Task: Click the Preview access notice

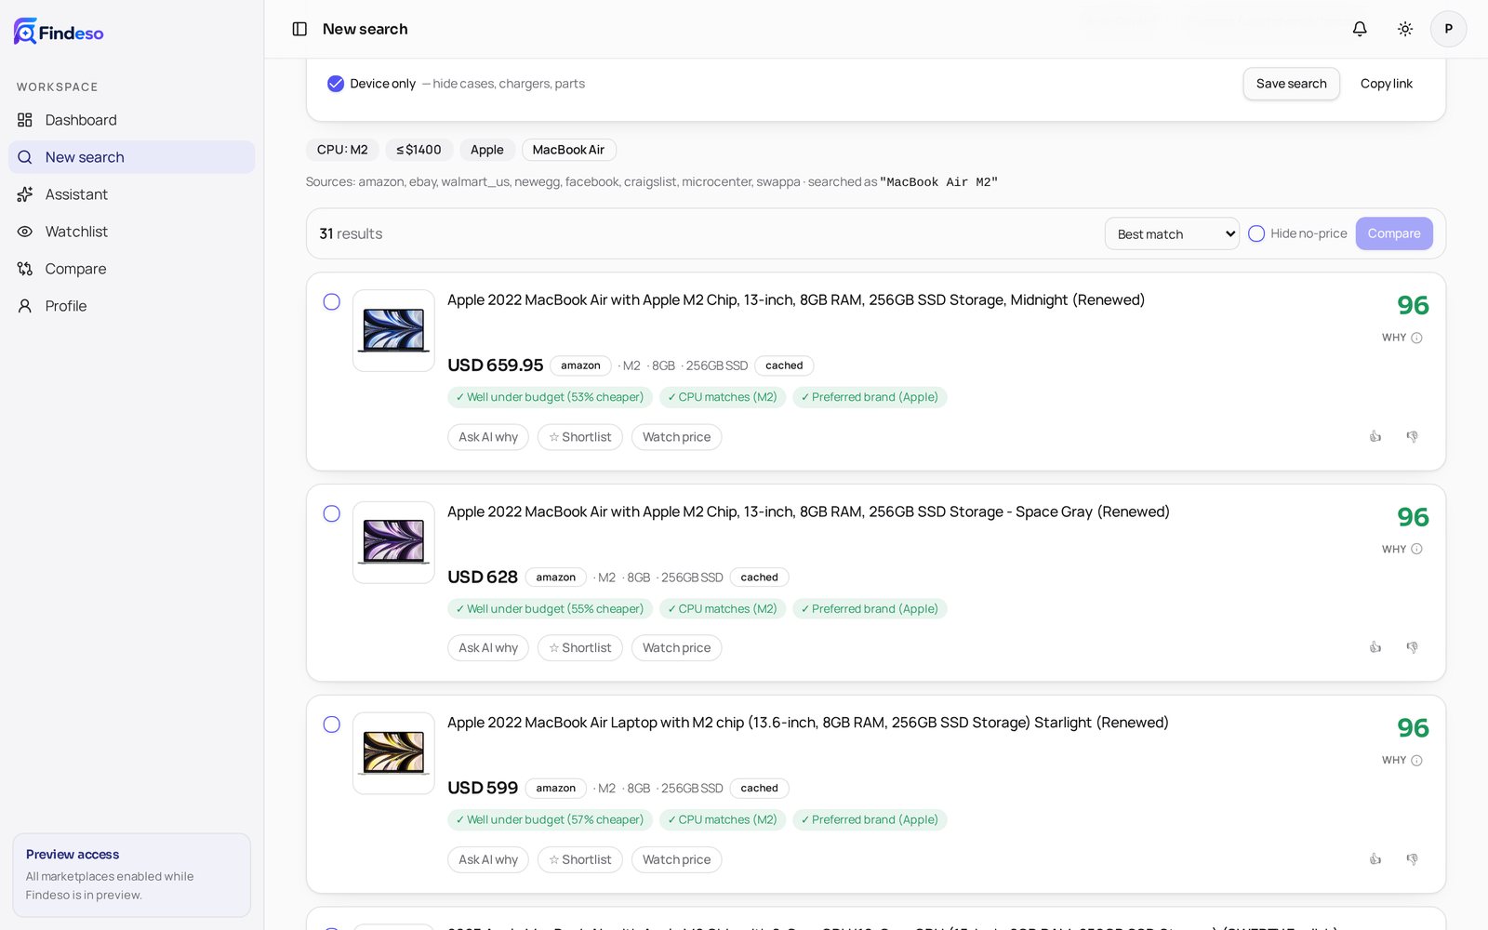Action: pyautogui.click(x=131, y=874)
